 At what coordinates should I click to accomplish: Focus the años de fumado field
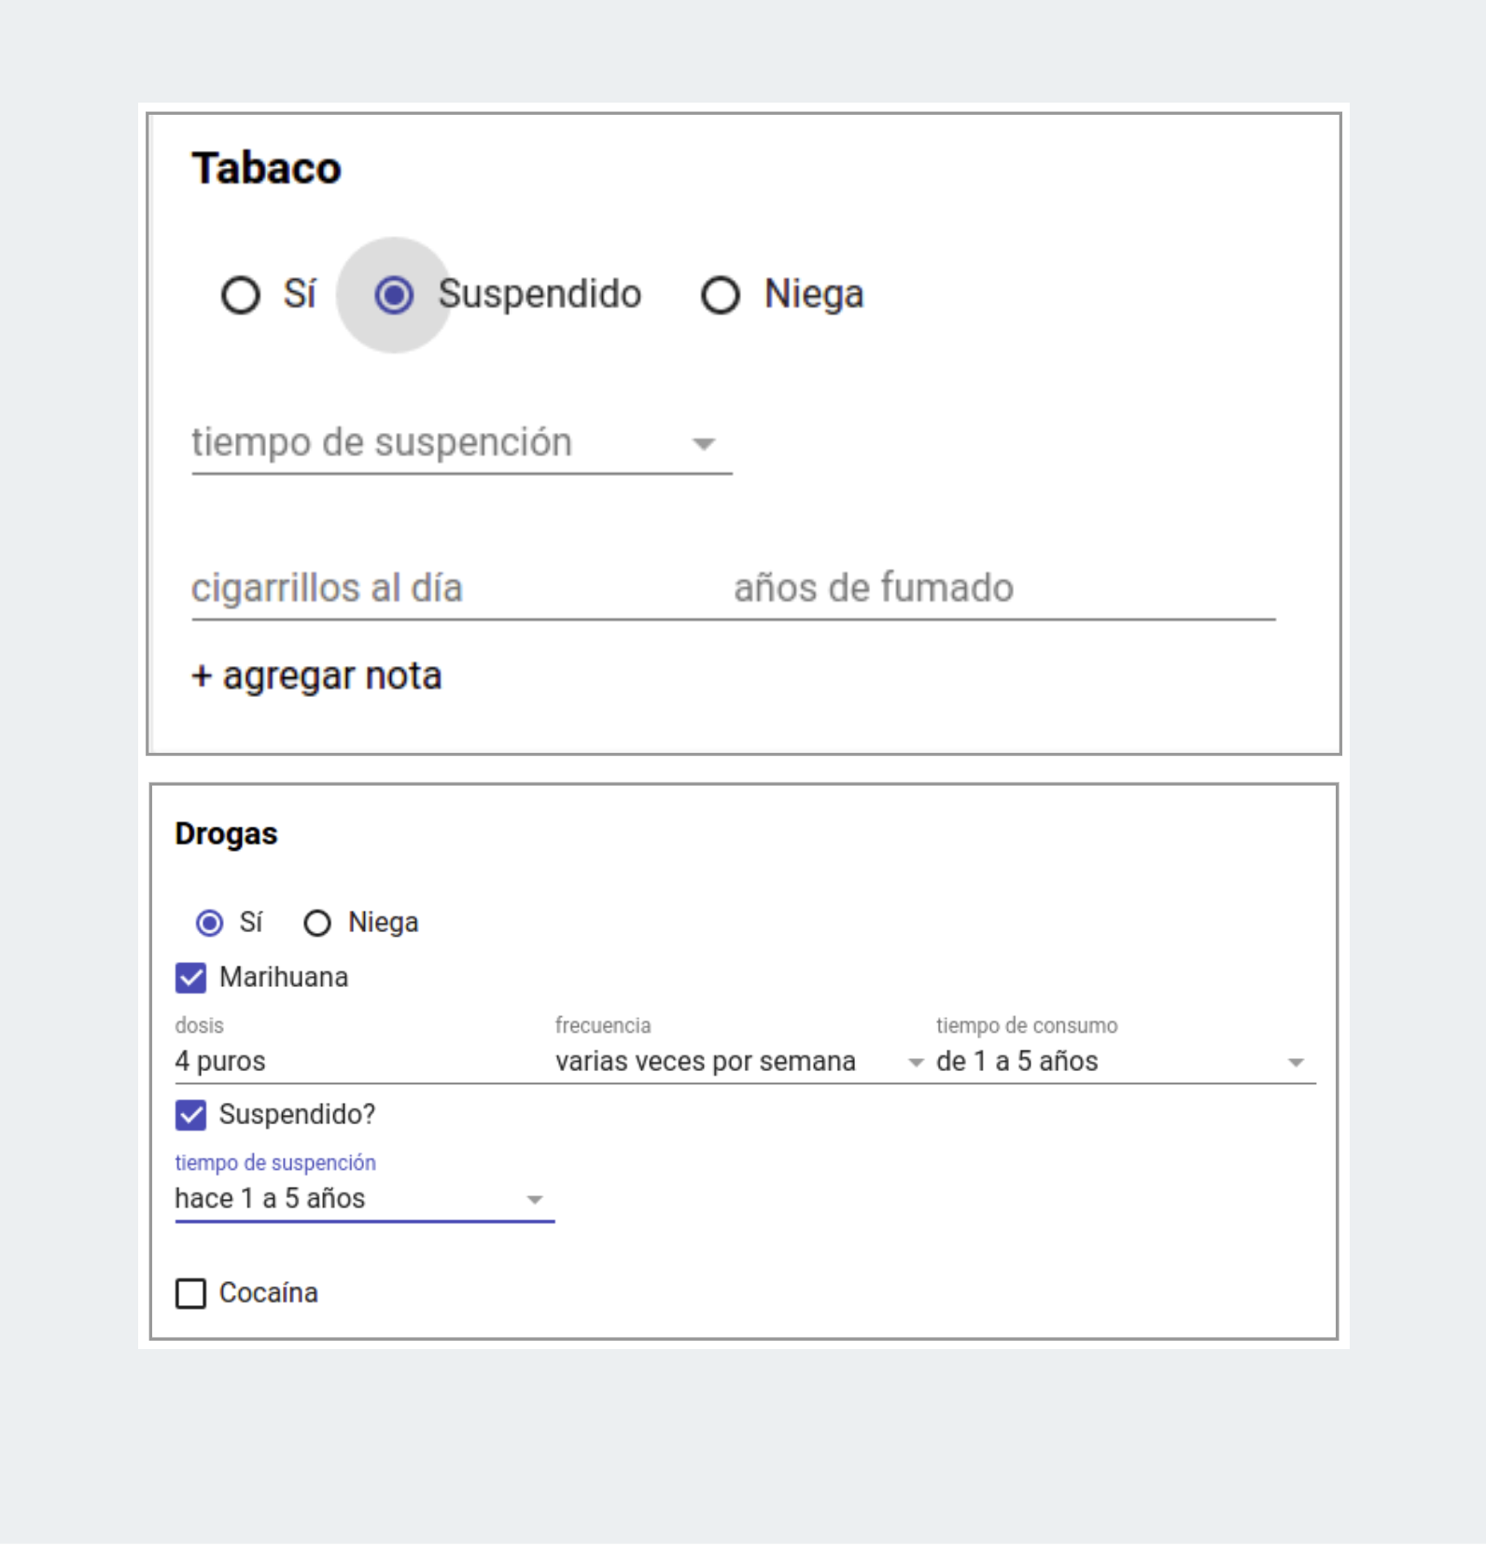(x=1004, y=589)
